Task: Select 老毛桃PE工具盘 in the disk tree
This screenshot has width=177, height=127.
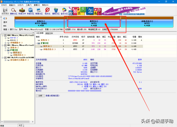Action: 19,60
